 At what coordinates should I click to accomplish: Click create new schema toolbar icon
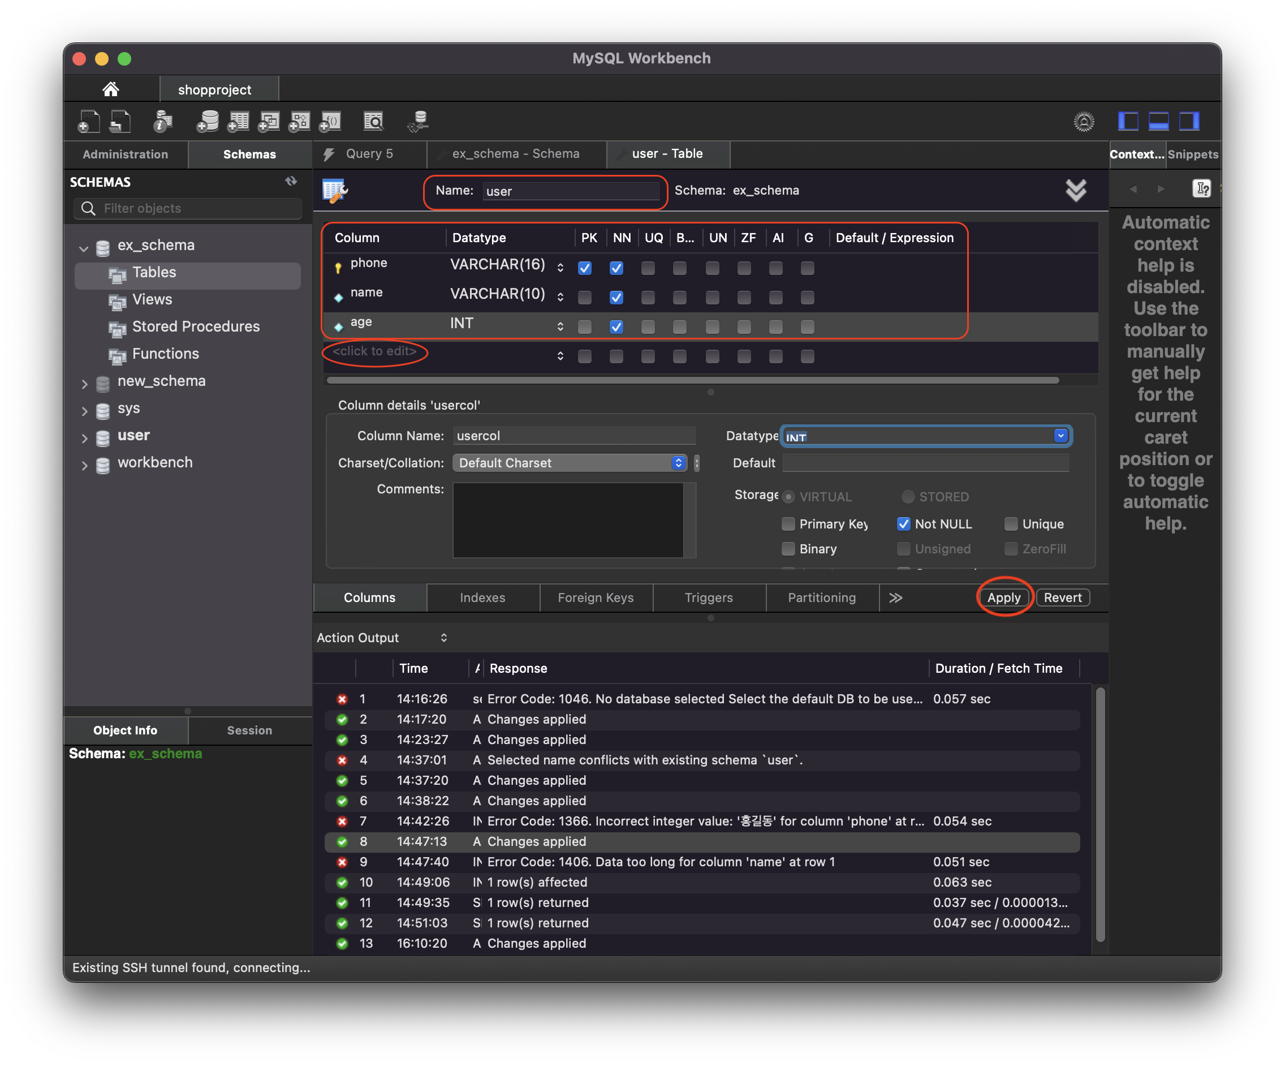coord(208,121)
